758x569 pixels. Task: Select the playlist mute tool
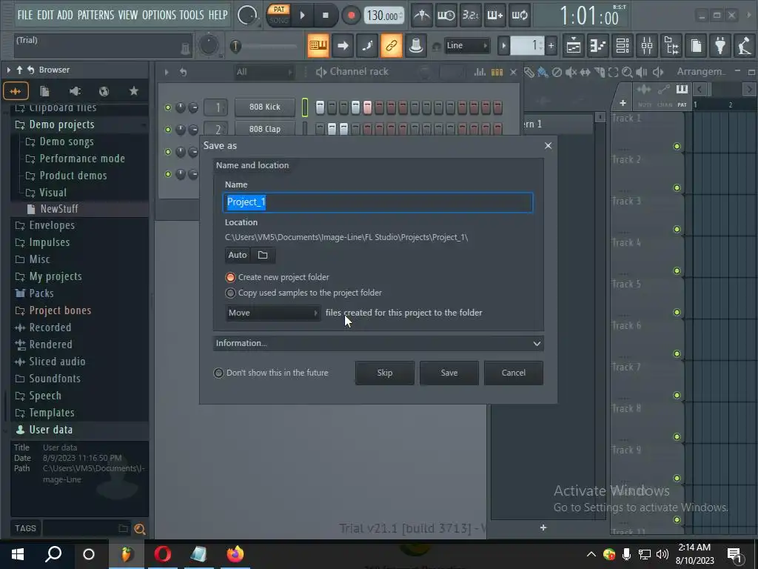(571, 73)
